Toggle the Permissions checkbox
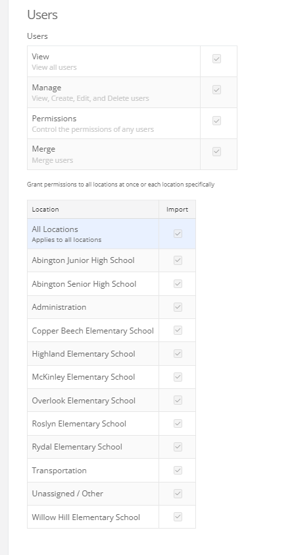The height and width of the screenshot is (555, 296). (216, 121)
